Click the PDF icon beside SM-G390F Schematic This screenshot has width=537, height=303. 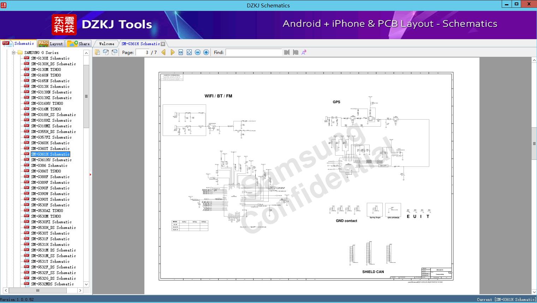point(26,188)
